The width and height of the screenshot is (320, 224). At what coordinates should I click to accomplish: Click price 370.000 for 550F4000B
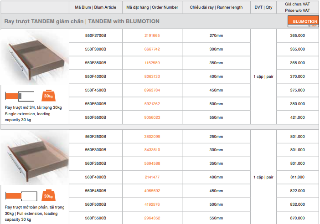coord(297,76)
